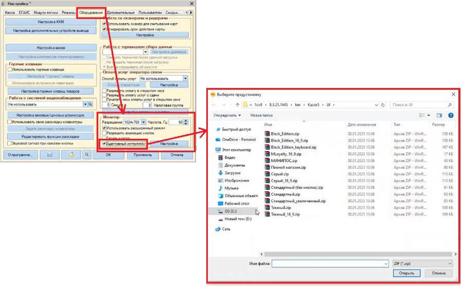The image size is (463, 286).
Task: Switch to the Пользователи tab
Action: 150,13
